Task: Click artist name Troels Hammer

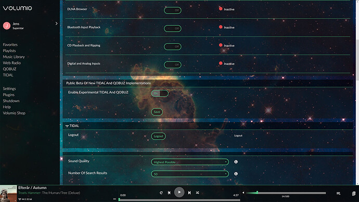Action: (29, 193)
